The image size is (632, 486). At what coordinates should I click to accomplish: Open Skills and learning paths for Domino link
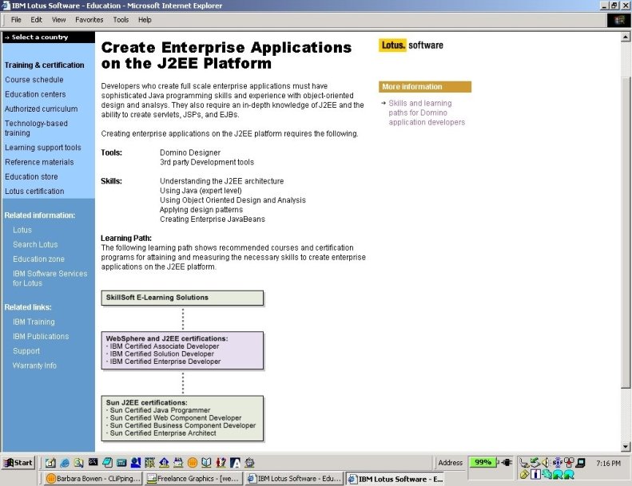pyautogui.click(x=427, y=113)
